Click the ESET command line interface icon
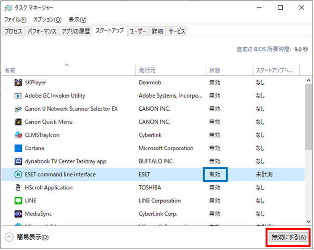 (18, 174)
